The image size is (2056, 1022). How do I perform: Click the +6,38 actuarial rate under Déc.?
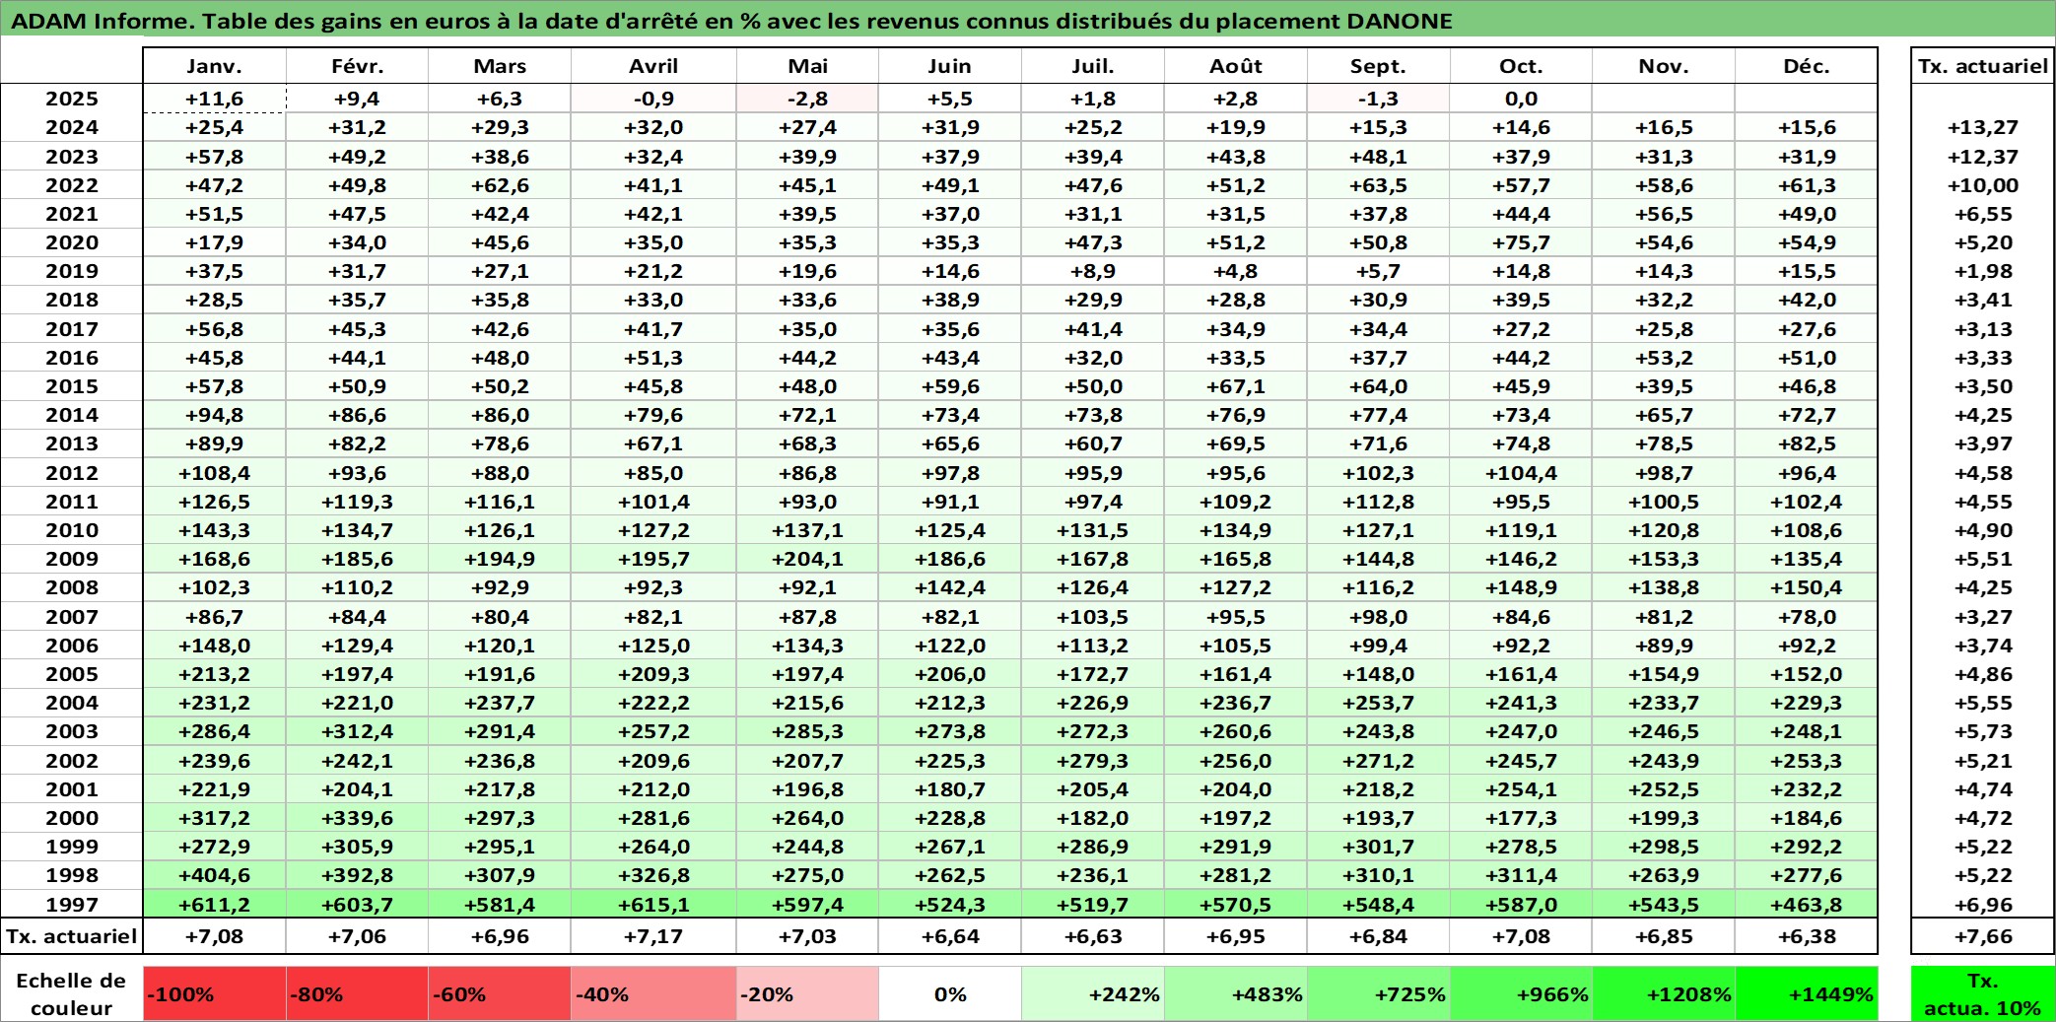point(1807,936)
